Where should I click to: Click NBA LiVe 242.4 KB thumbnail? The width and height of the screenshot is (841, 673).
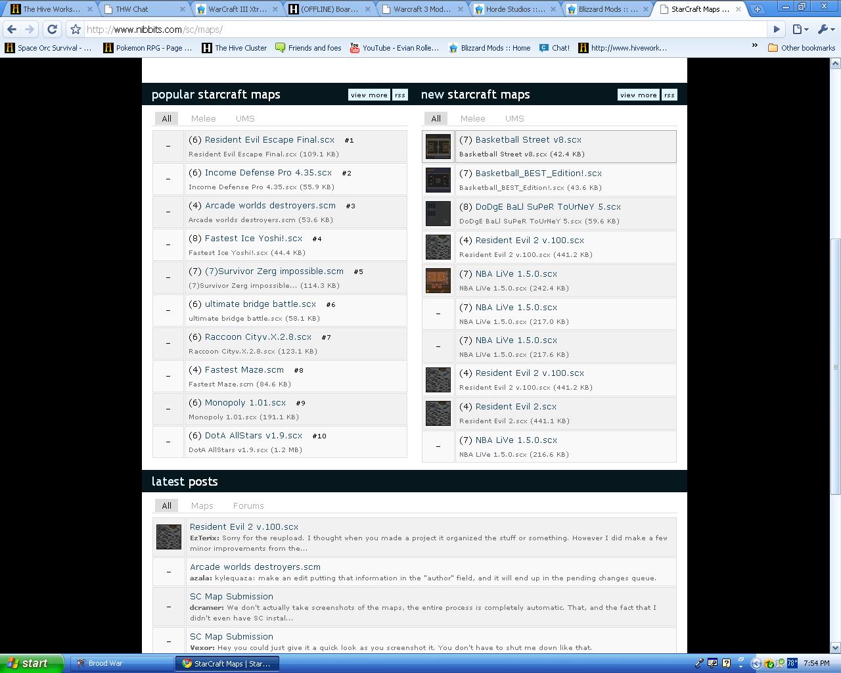[438, 281]
